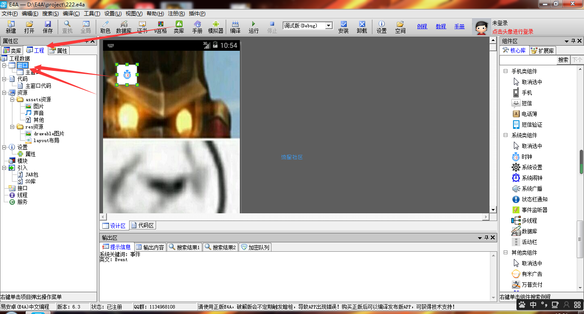Open the 编译(C) menu

click(x=71, y=14)
